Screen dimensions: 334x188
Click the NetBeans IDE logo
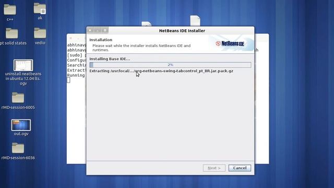point(230,44)
